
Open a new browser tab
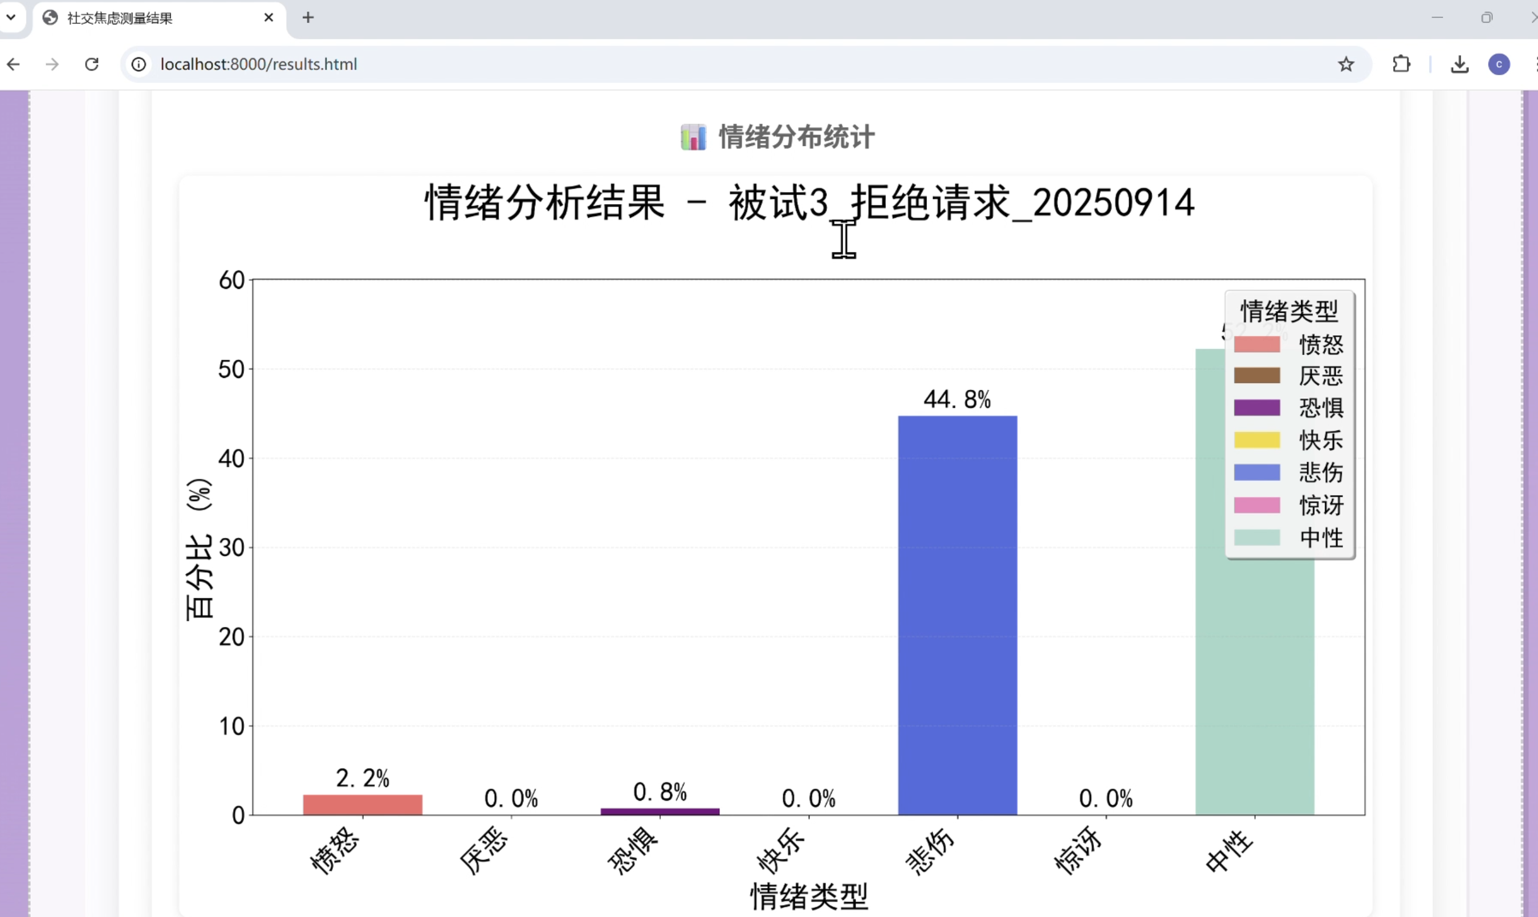307,17
